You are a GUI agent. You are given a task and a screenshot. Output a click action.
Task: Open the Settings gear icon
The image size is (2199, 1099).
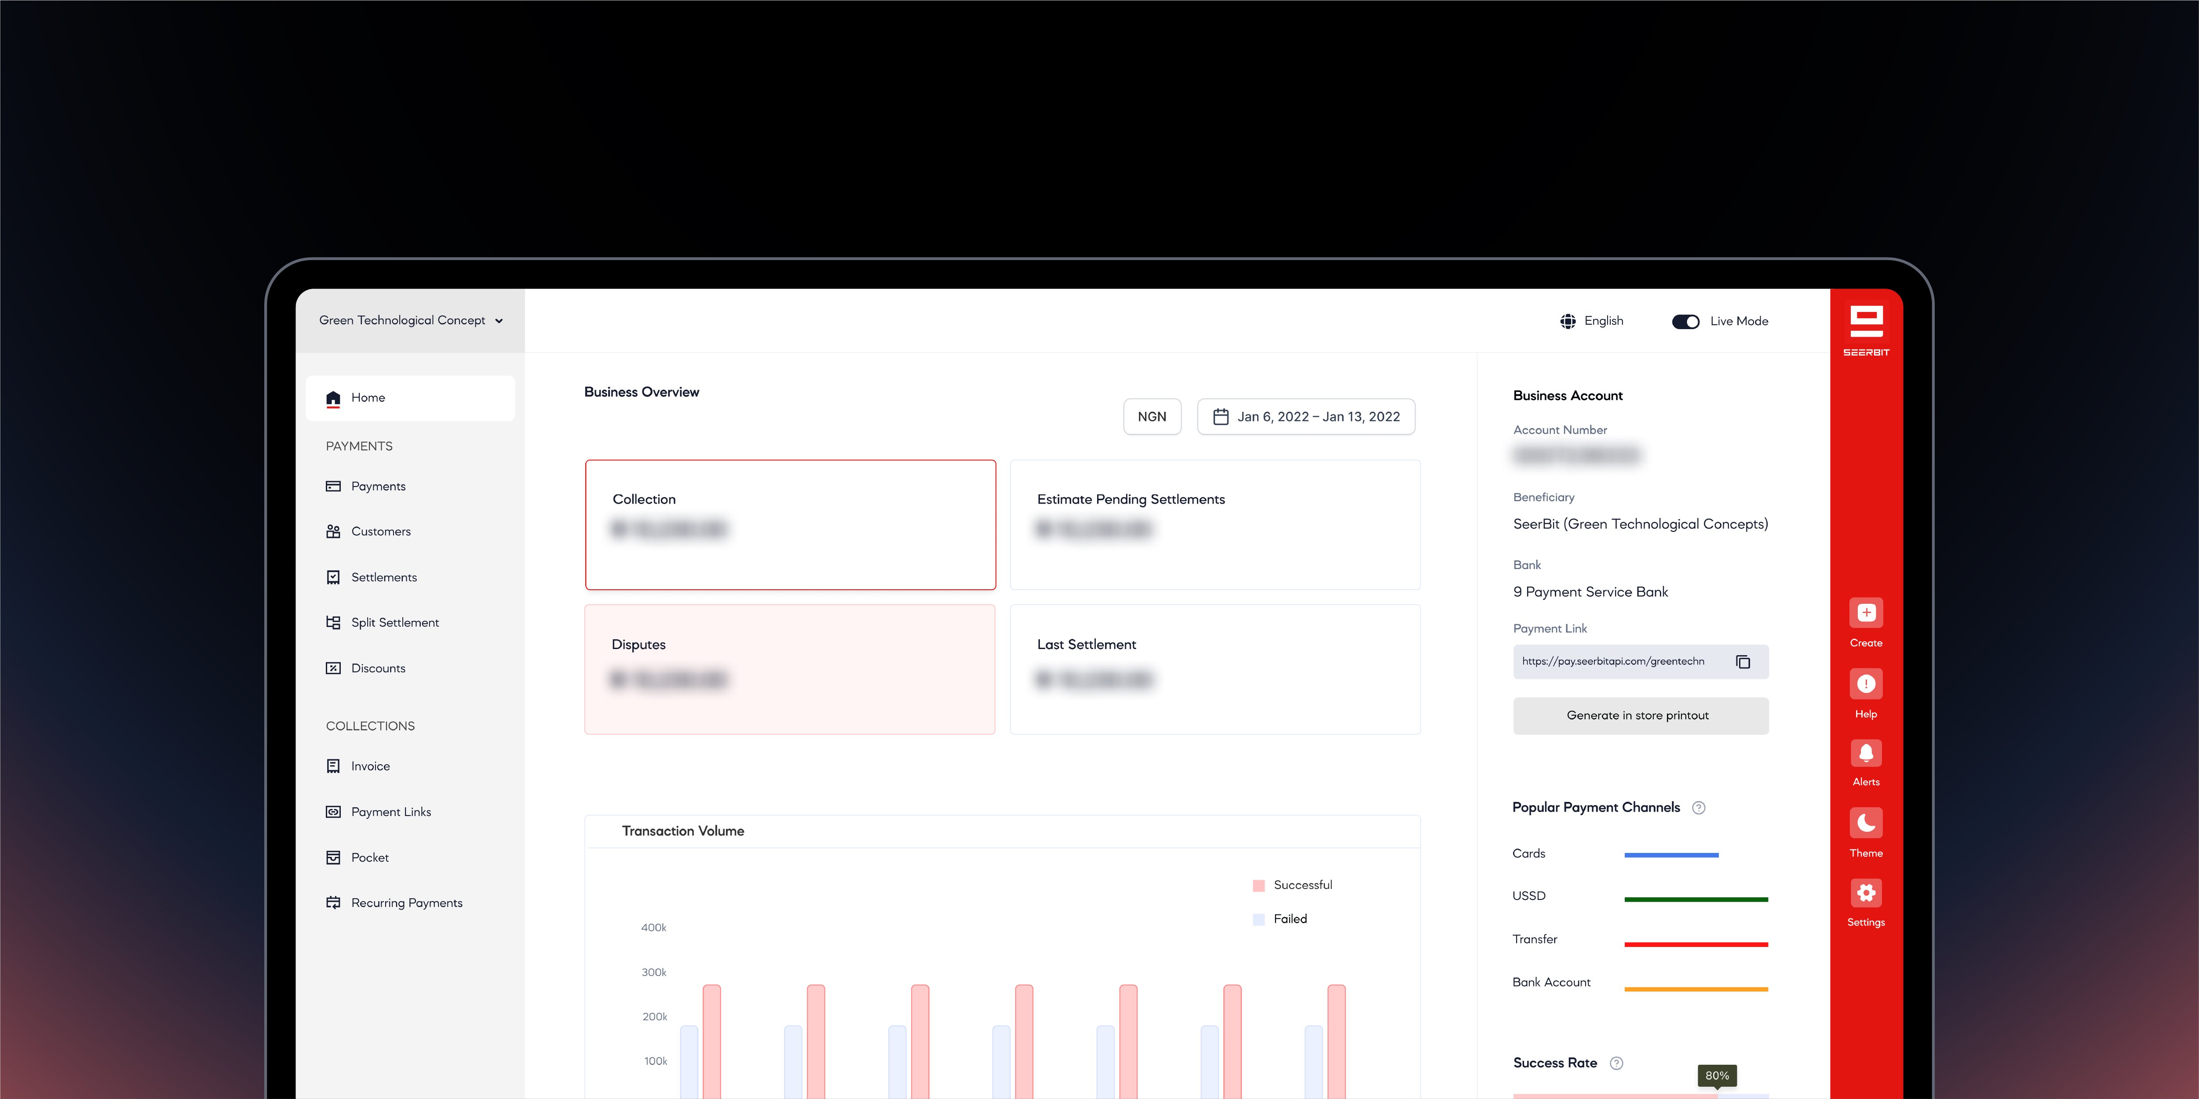pos(1866,892)
